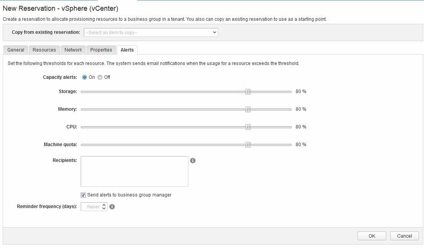Screen dimensions: 424x248
Task: Go to the Network tab
Action: 73,50
